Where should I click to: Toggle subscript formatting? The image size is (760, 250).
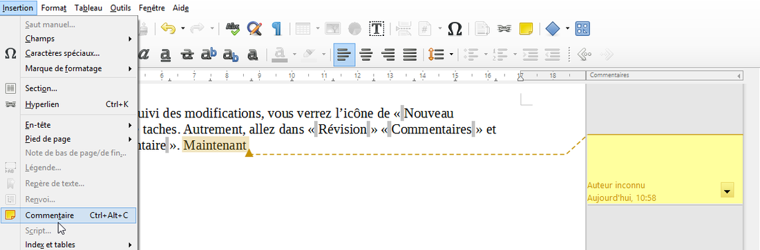tap(231, 55)
